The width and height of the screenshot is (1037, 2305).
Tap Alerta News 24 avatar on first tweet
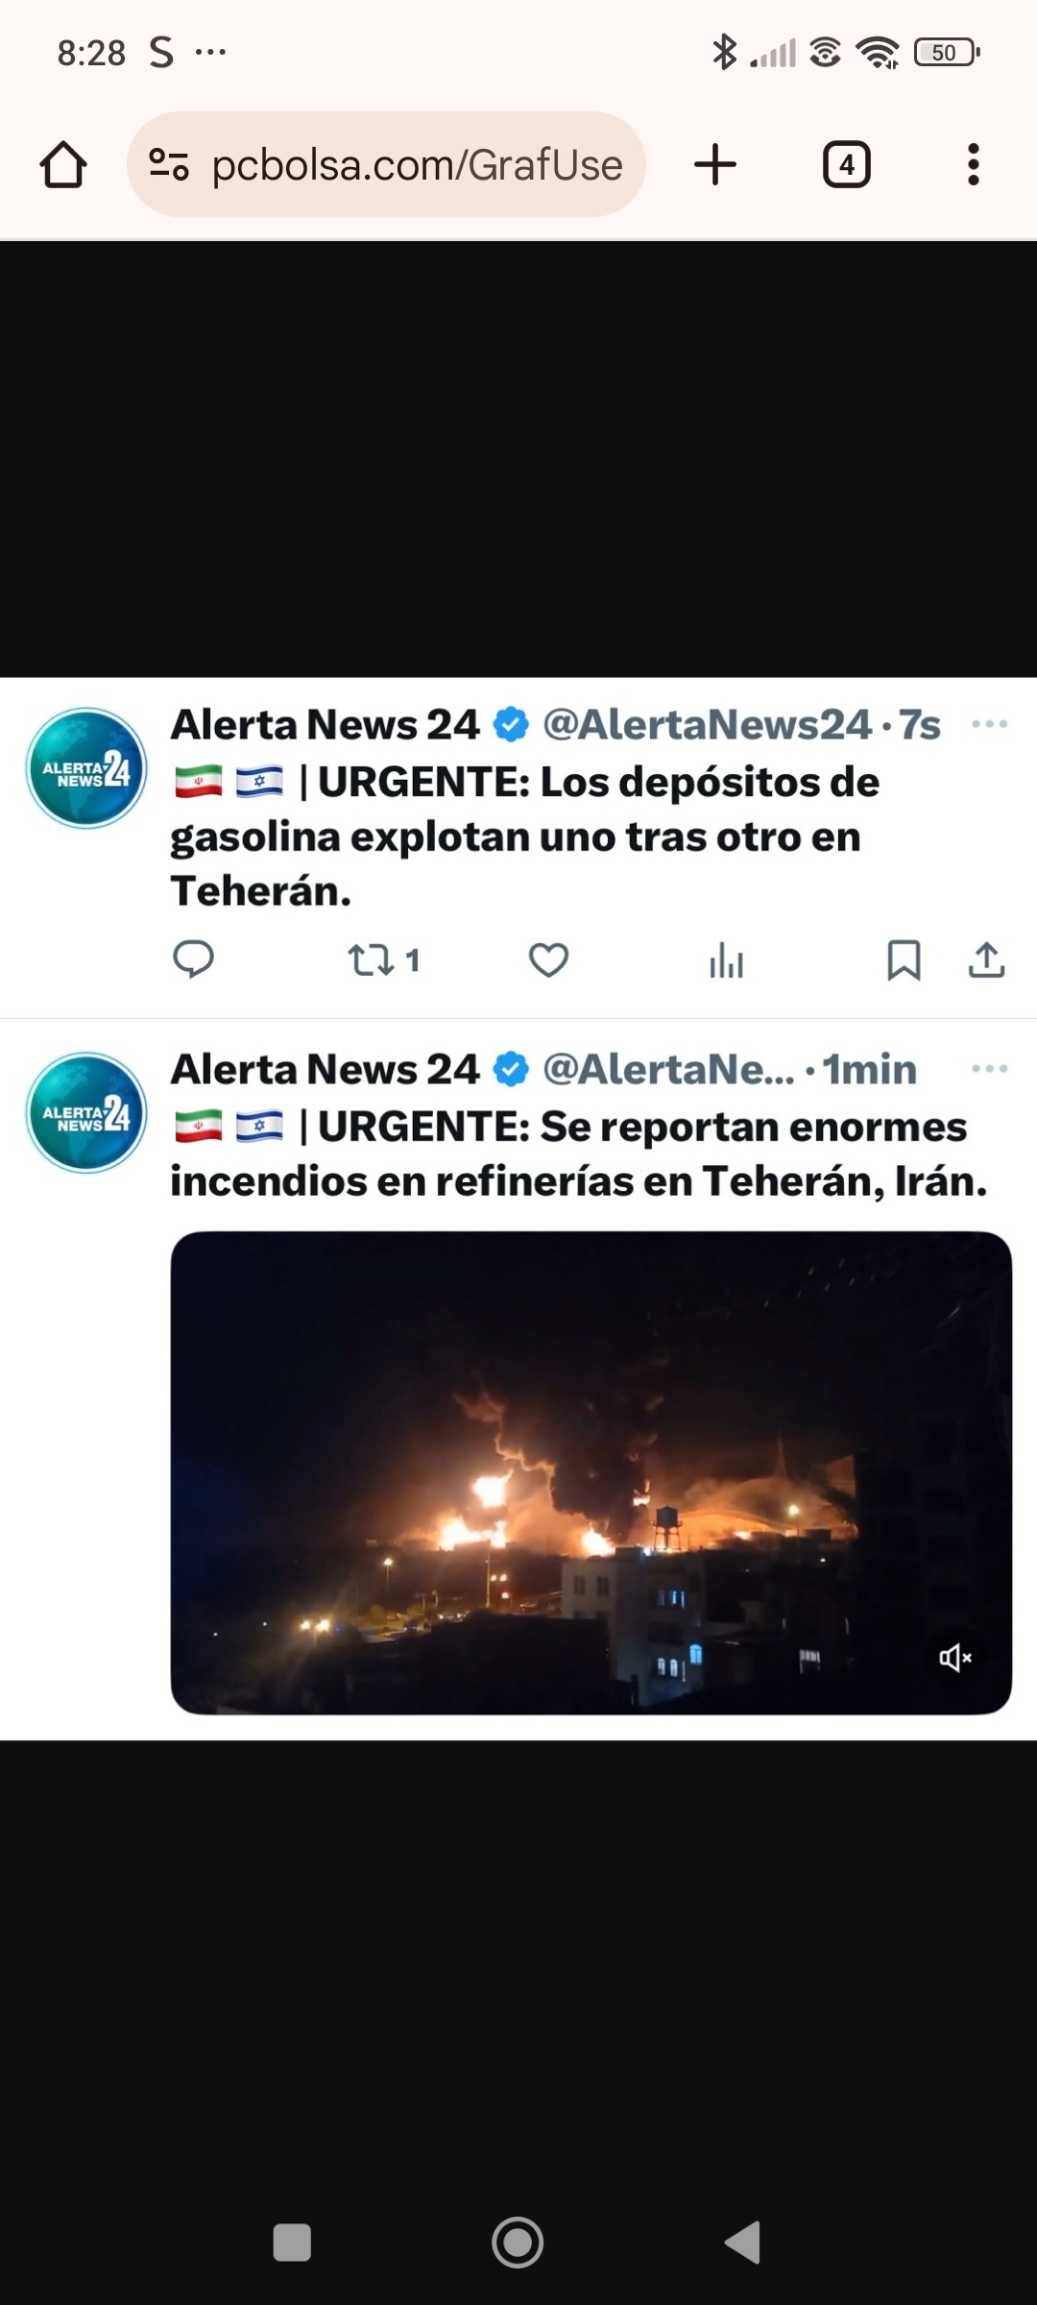(86, 768)
